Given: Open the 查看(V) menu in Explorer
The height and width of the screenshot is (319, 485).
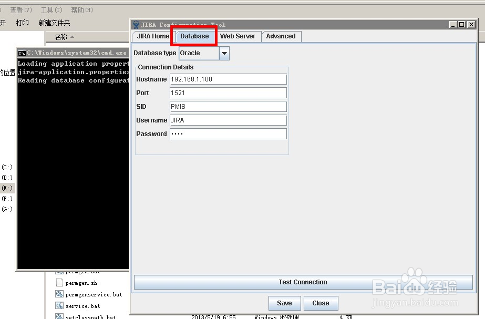Looking at the screenshot, I should 20,10.
